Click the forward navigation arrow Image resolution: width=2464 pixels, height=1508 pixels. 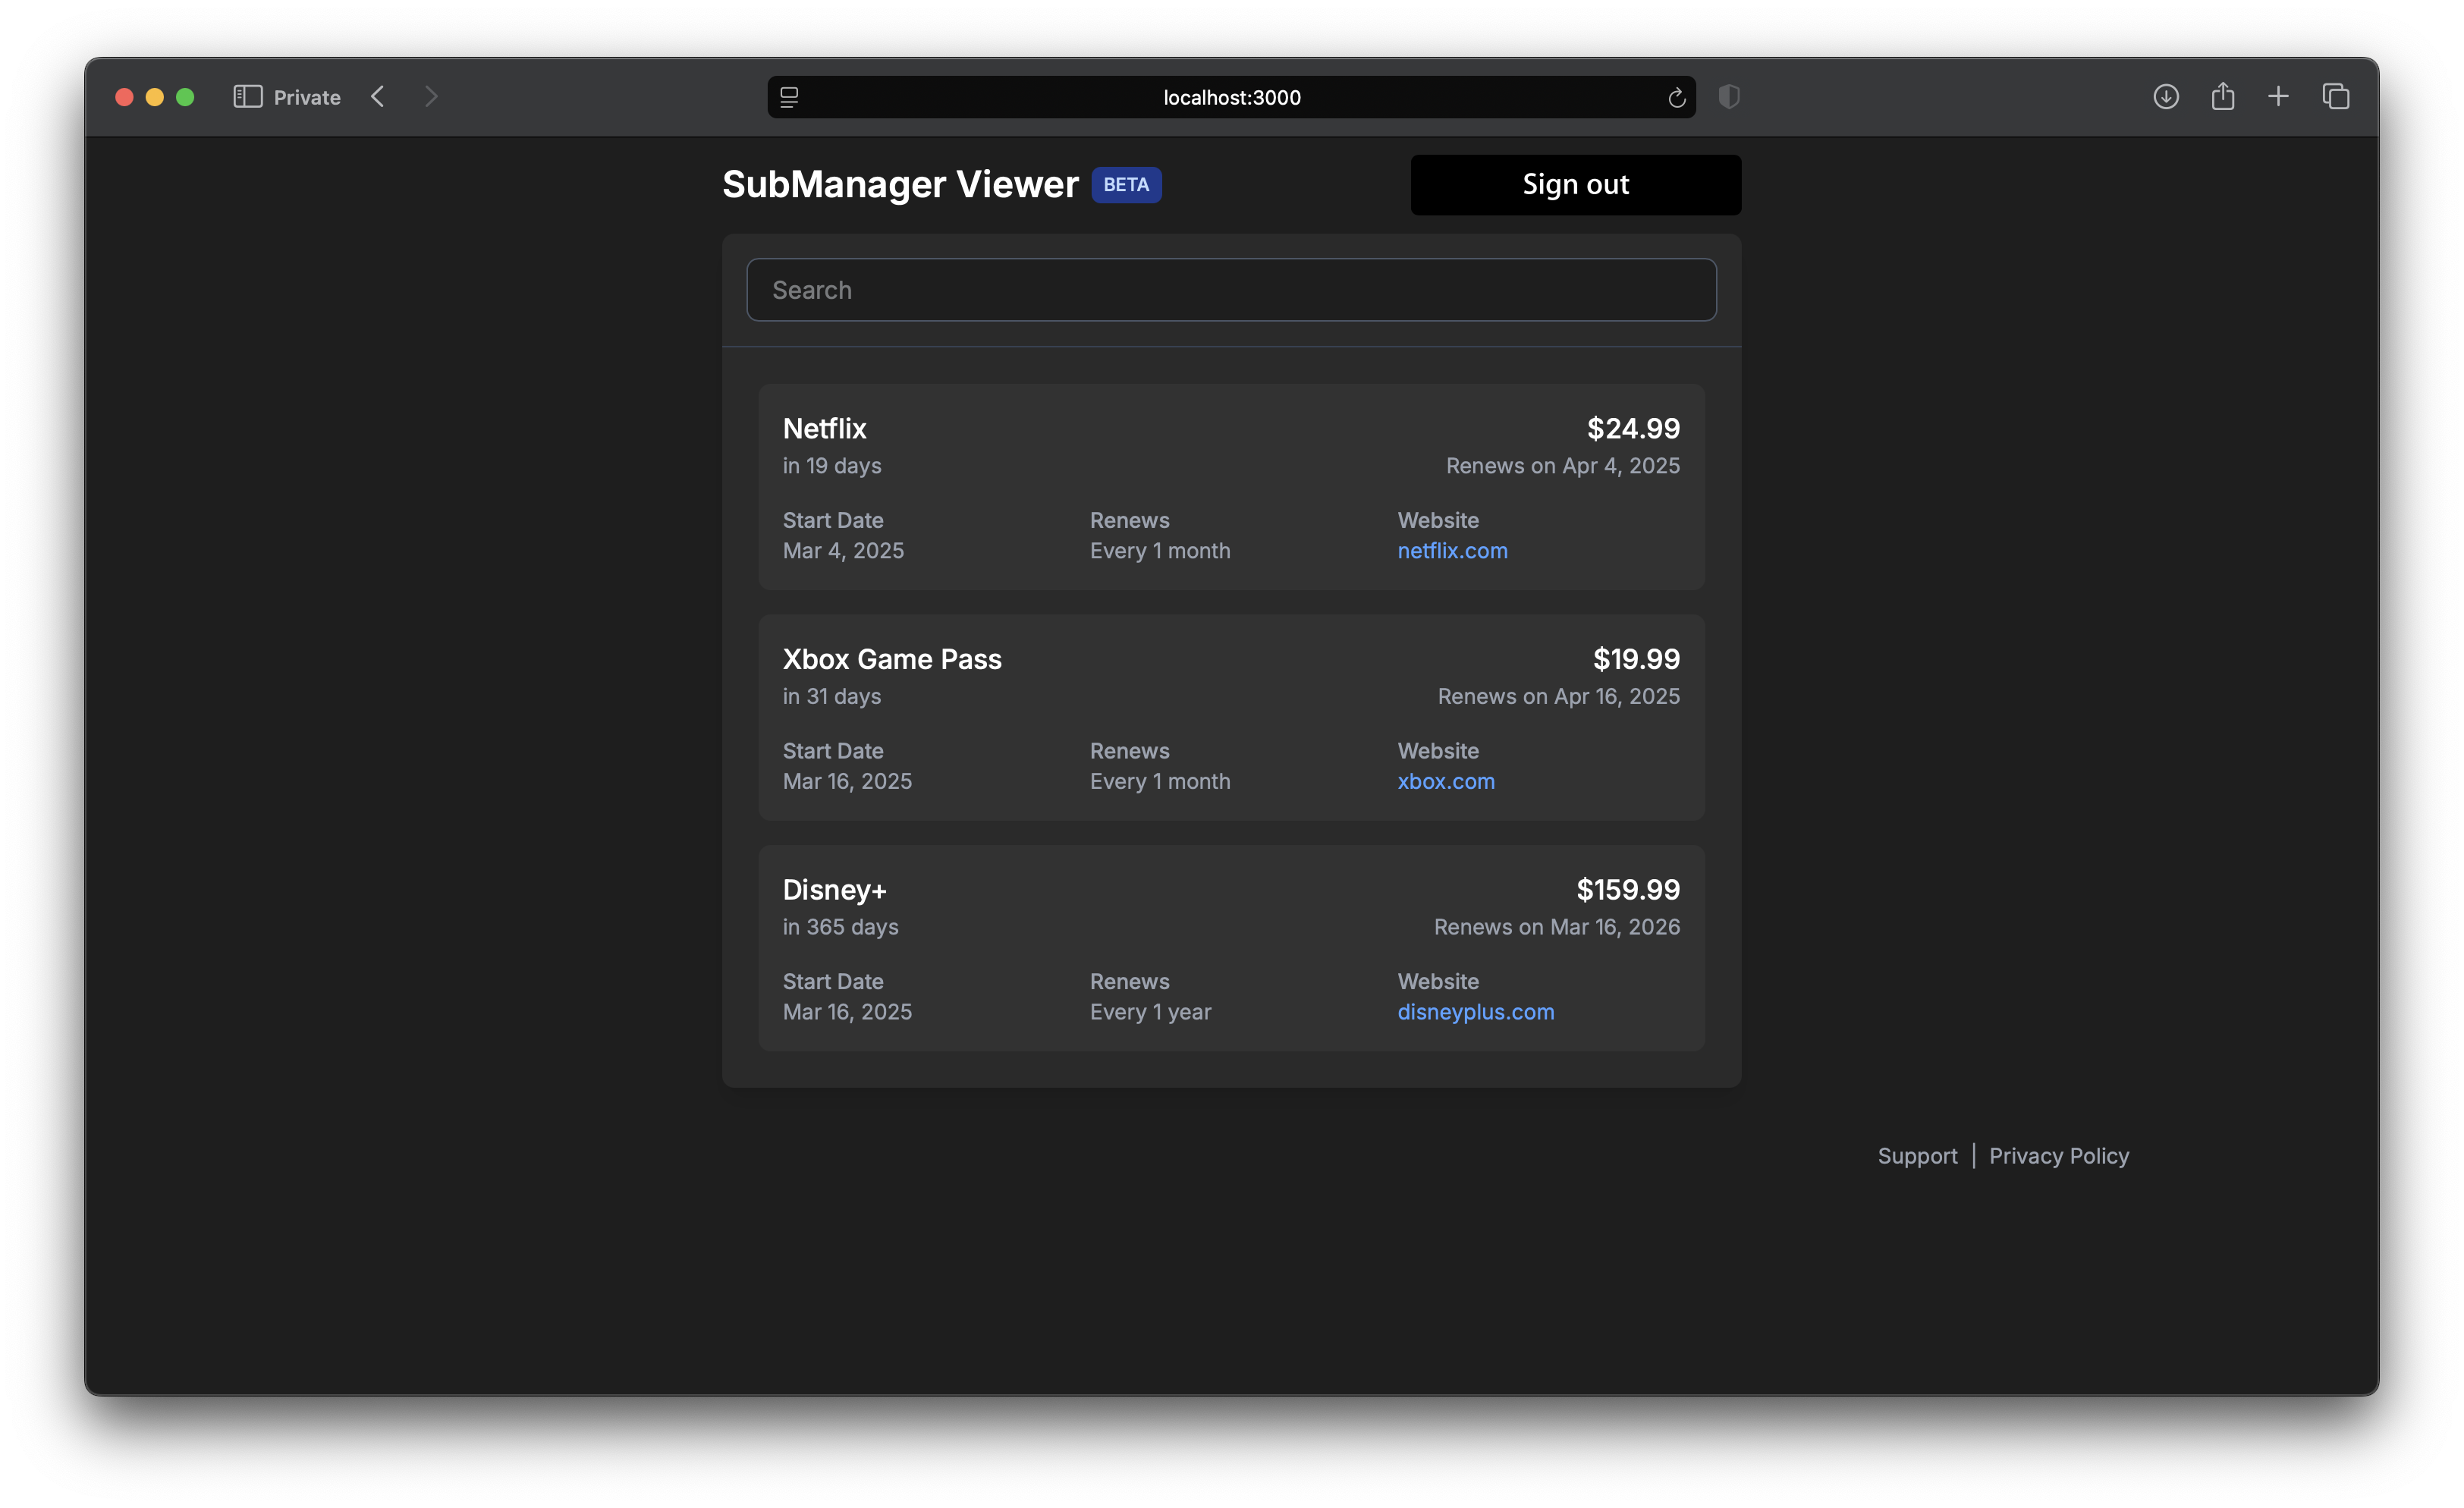[431, 97]
